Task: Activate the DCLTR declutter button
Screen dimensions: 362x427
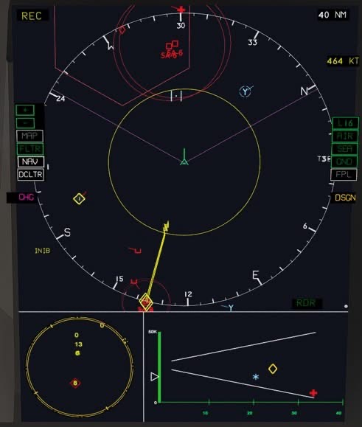Action: pos(31,174)
